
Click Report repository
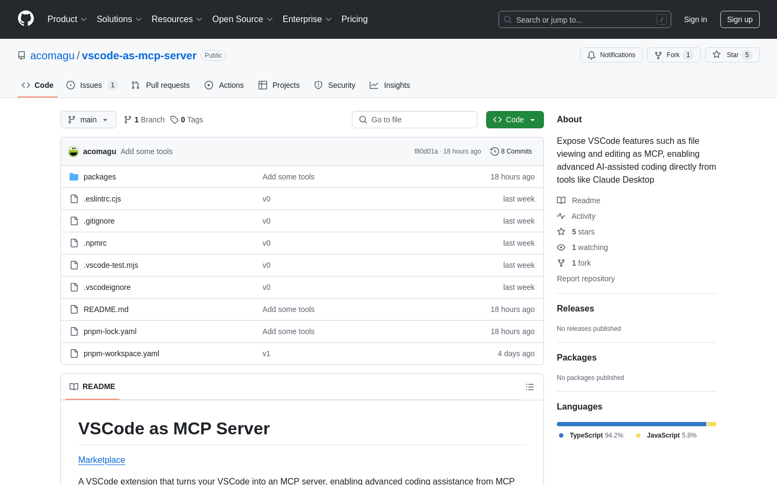click(x=585, y=279)
